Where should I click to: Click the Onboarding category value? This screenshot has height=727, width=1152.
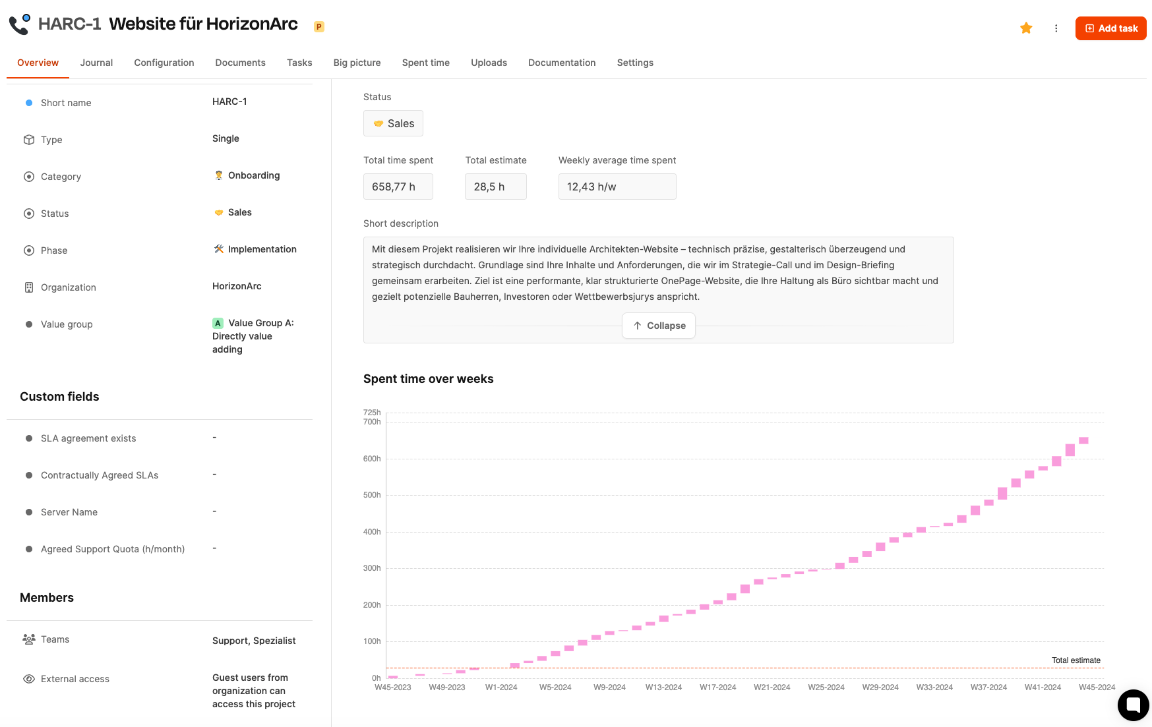point(253,175)
